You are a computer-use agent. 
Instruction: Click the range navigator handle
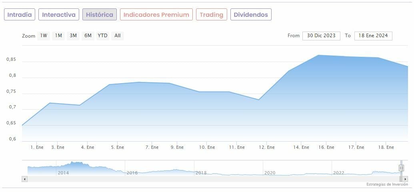point(401,168)
